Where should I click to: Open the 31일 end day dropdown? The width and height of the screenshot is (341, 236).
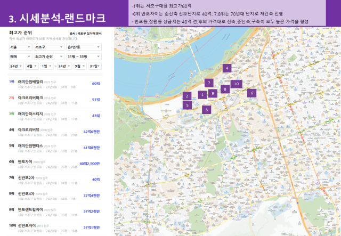click(95, 66)
